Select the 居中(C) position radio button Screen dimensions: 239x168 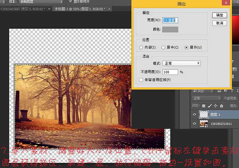[163, 47]
